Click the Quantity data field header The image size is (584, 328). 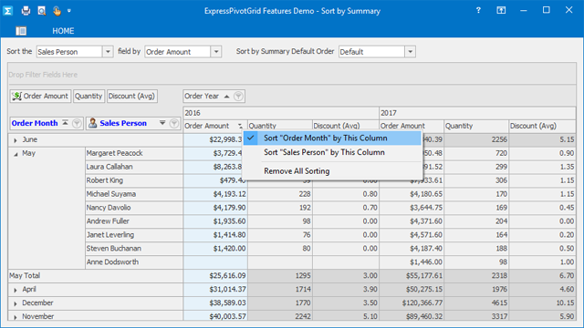[89, 96]
